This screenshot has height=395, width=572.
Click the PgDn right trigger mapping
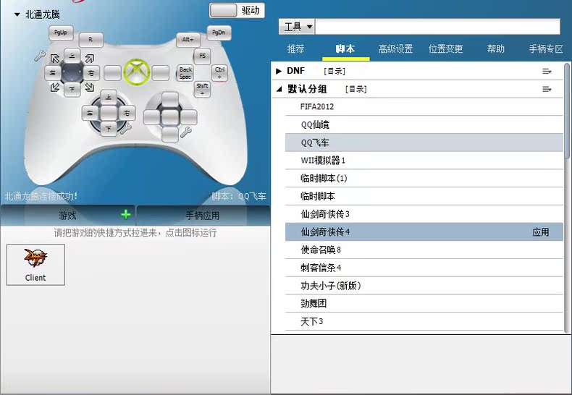pyautogui.click(x=219, y=33)
